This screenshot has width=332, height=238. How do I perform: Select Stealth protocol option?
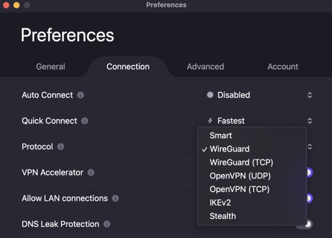(222, 216)
